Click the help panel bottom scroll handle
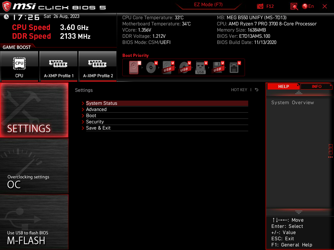334x250 pixels. (299, 212)
